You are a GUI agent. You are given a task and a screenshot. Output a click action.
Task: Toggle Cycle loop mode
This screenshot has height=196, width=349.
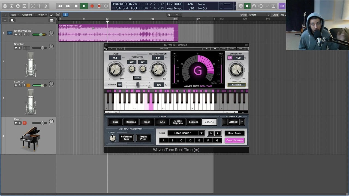[106, 6]
